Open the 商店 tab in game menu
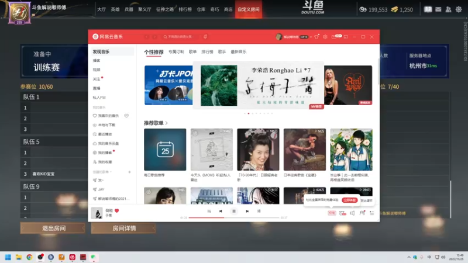 pos(228,9)
